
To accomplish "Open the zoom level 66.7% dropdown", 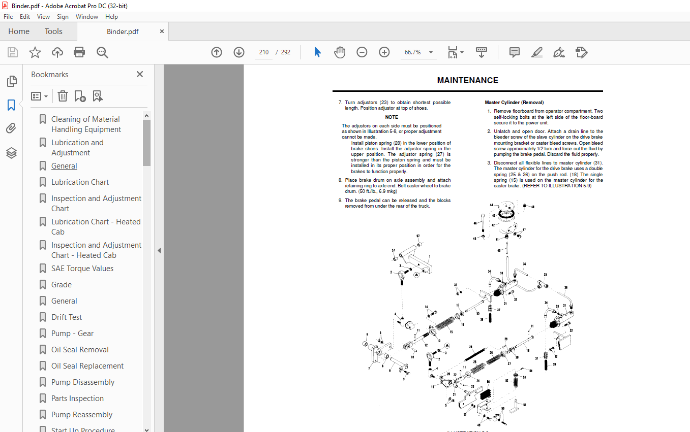I will pos(431,52).
